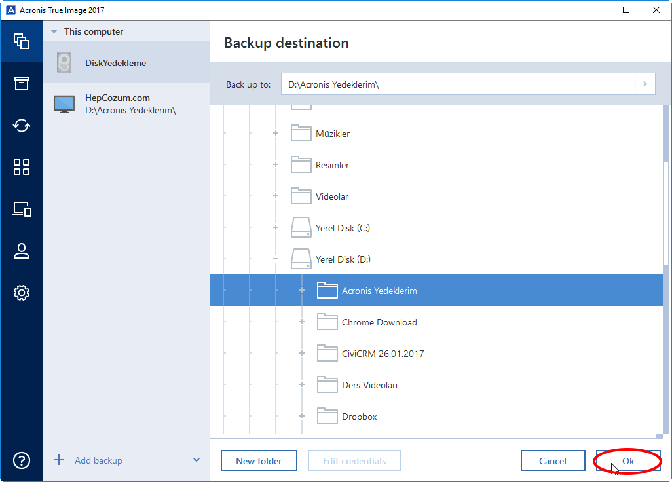
Task: Expand the Ders Videoları folder node
Action: (x=302, y=384)
